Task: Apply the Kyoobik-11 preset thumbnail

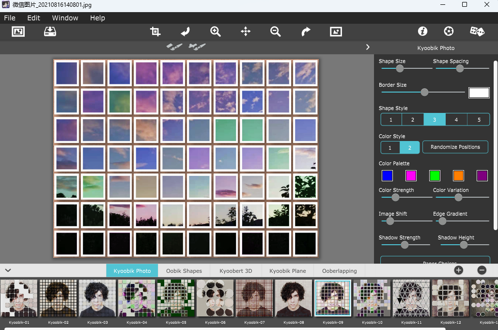Action: (x=411, y=298)
